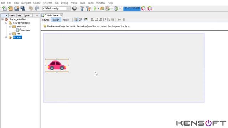Activate Connection Mode in designer toolbar

tap(81, 20)
